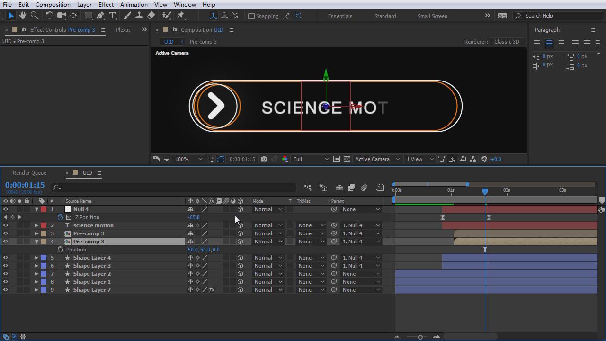606x341 pixels.
Task: Switch to Essentials workspace
Action: 340,16
